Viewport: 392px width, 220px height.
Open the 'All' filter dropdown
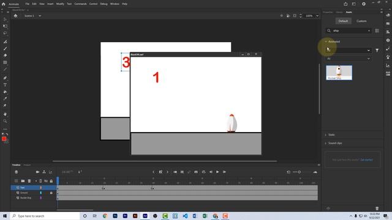click(349, 59)
